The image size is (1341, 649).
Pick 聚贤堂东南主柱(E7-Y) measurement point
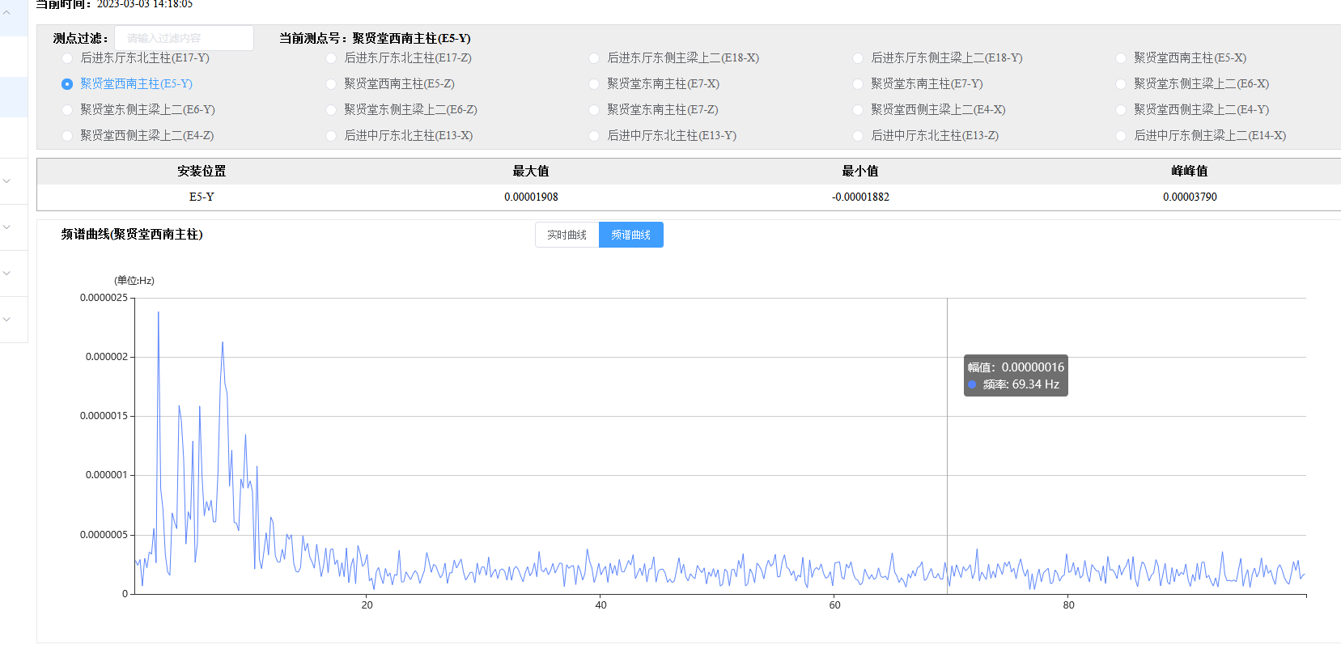858,84
